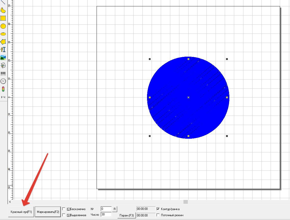
Task: Select the Ellipse drawing tool
Action: coord(3,34)
